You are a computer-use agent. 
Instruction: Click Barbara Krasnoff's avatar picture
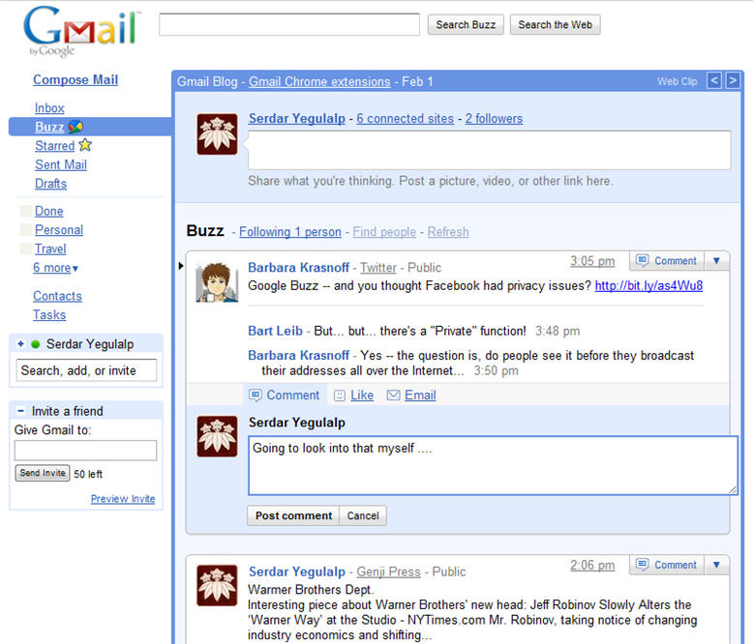(217, 281)
